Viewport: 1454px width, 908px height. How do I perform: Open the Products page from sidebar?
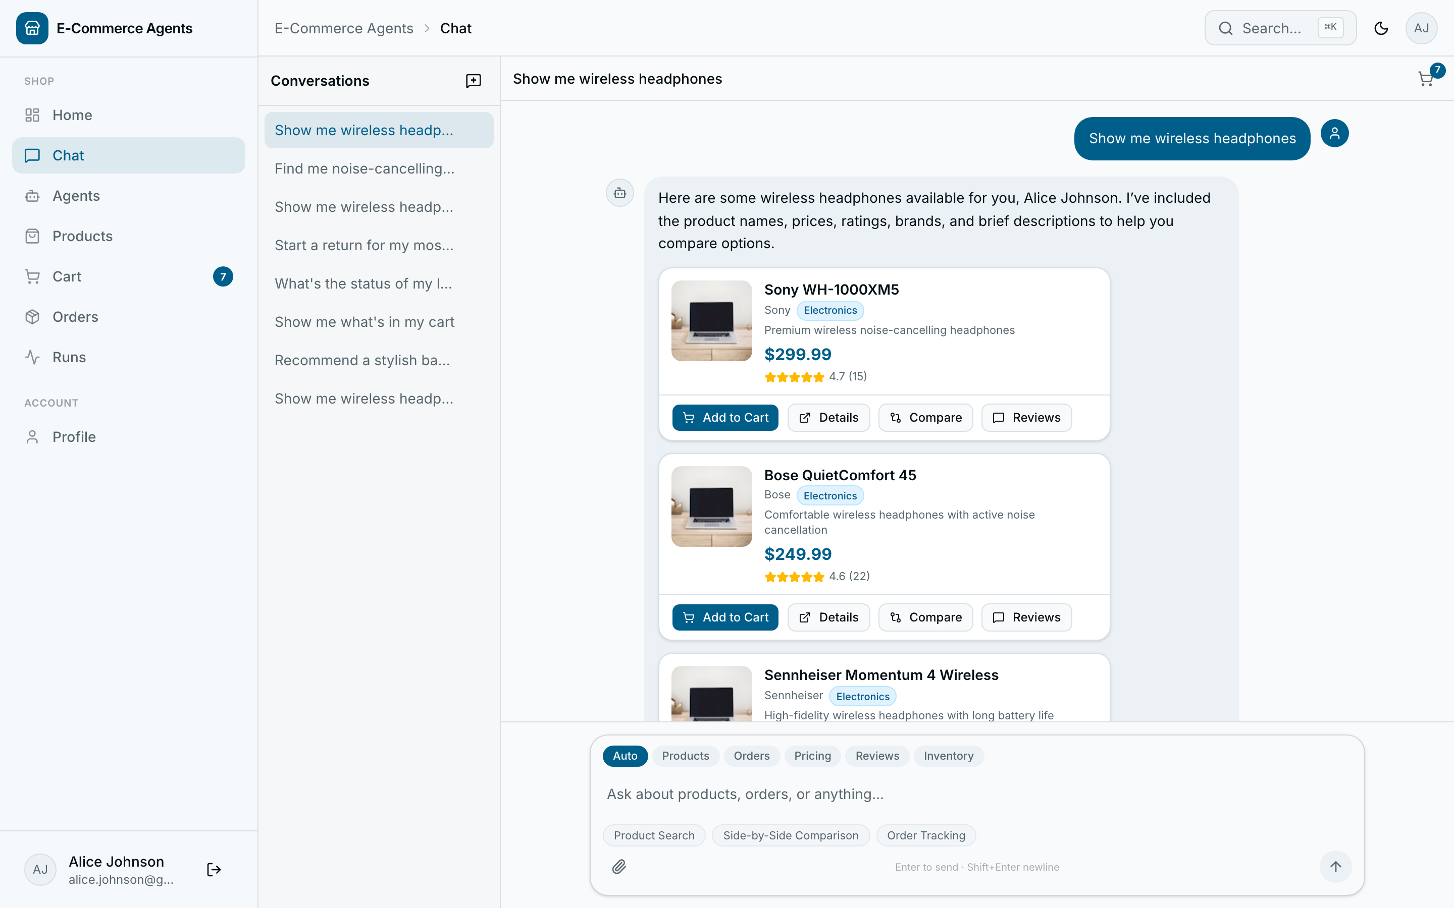(x=129, y=236)
